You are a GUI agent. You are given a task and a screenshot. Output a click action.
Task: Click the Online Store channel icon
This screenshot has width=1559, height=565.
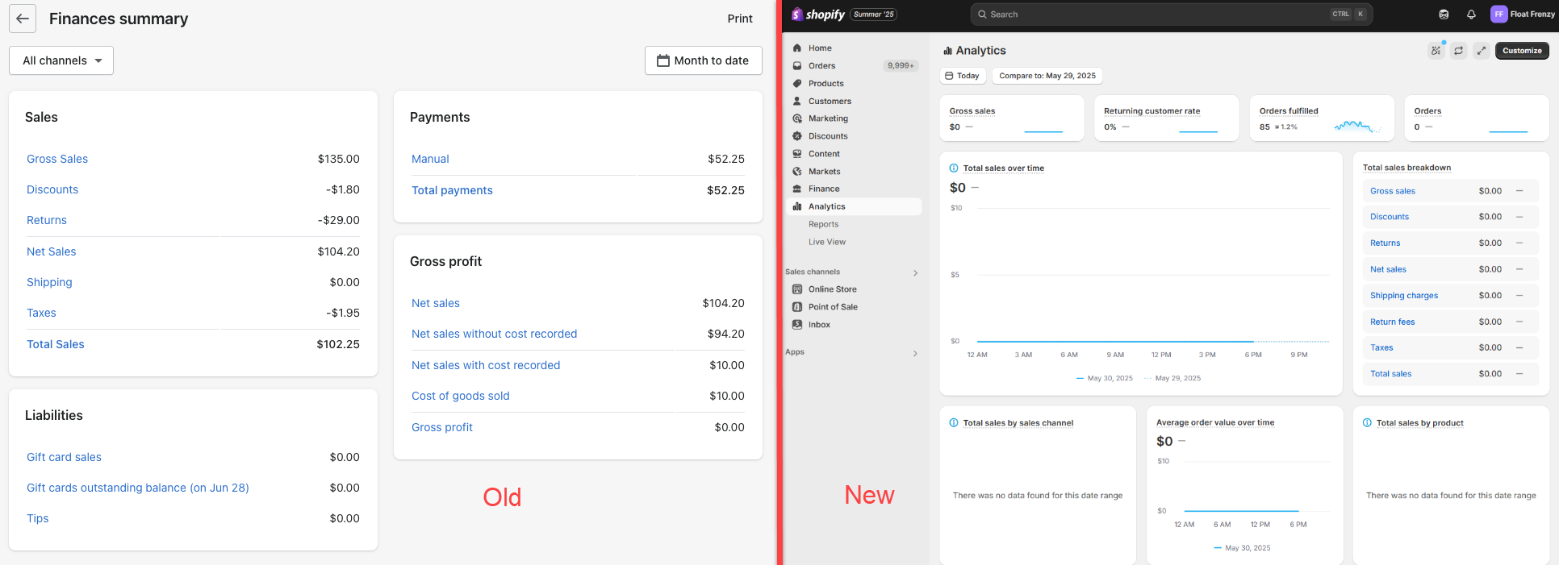click(x=797, y=289)
